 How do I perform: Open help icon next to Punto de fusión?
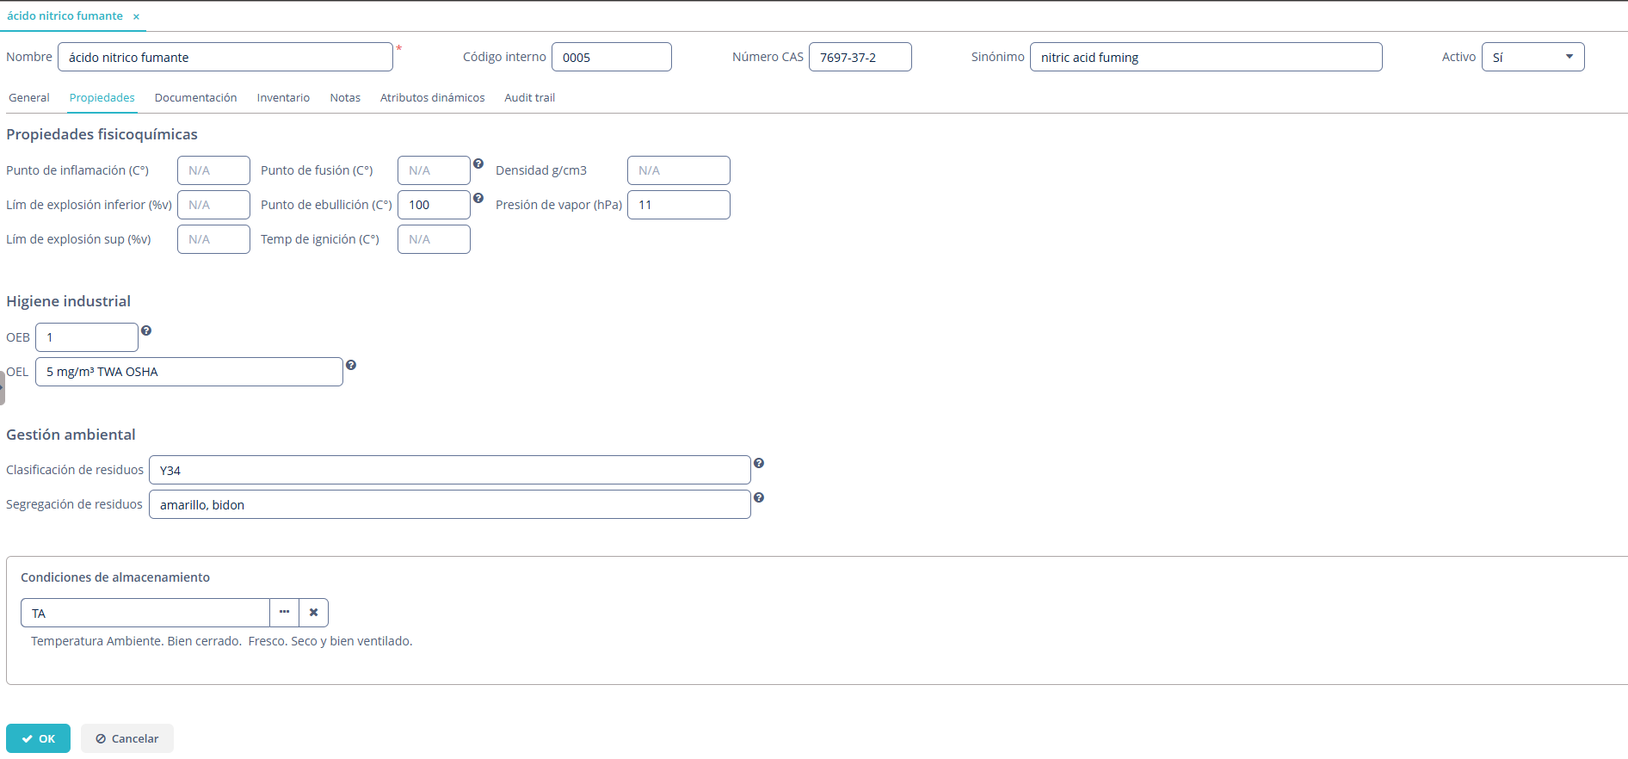pyautogui.click(x=478, y=164)
